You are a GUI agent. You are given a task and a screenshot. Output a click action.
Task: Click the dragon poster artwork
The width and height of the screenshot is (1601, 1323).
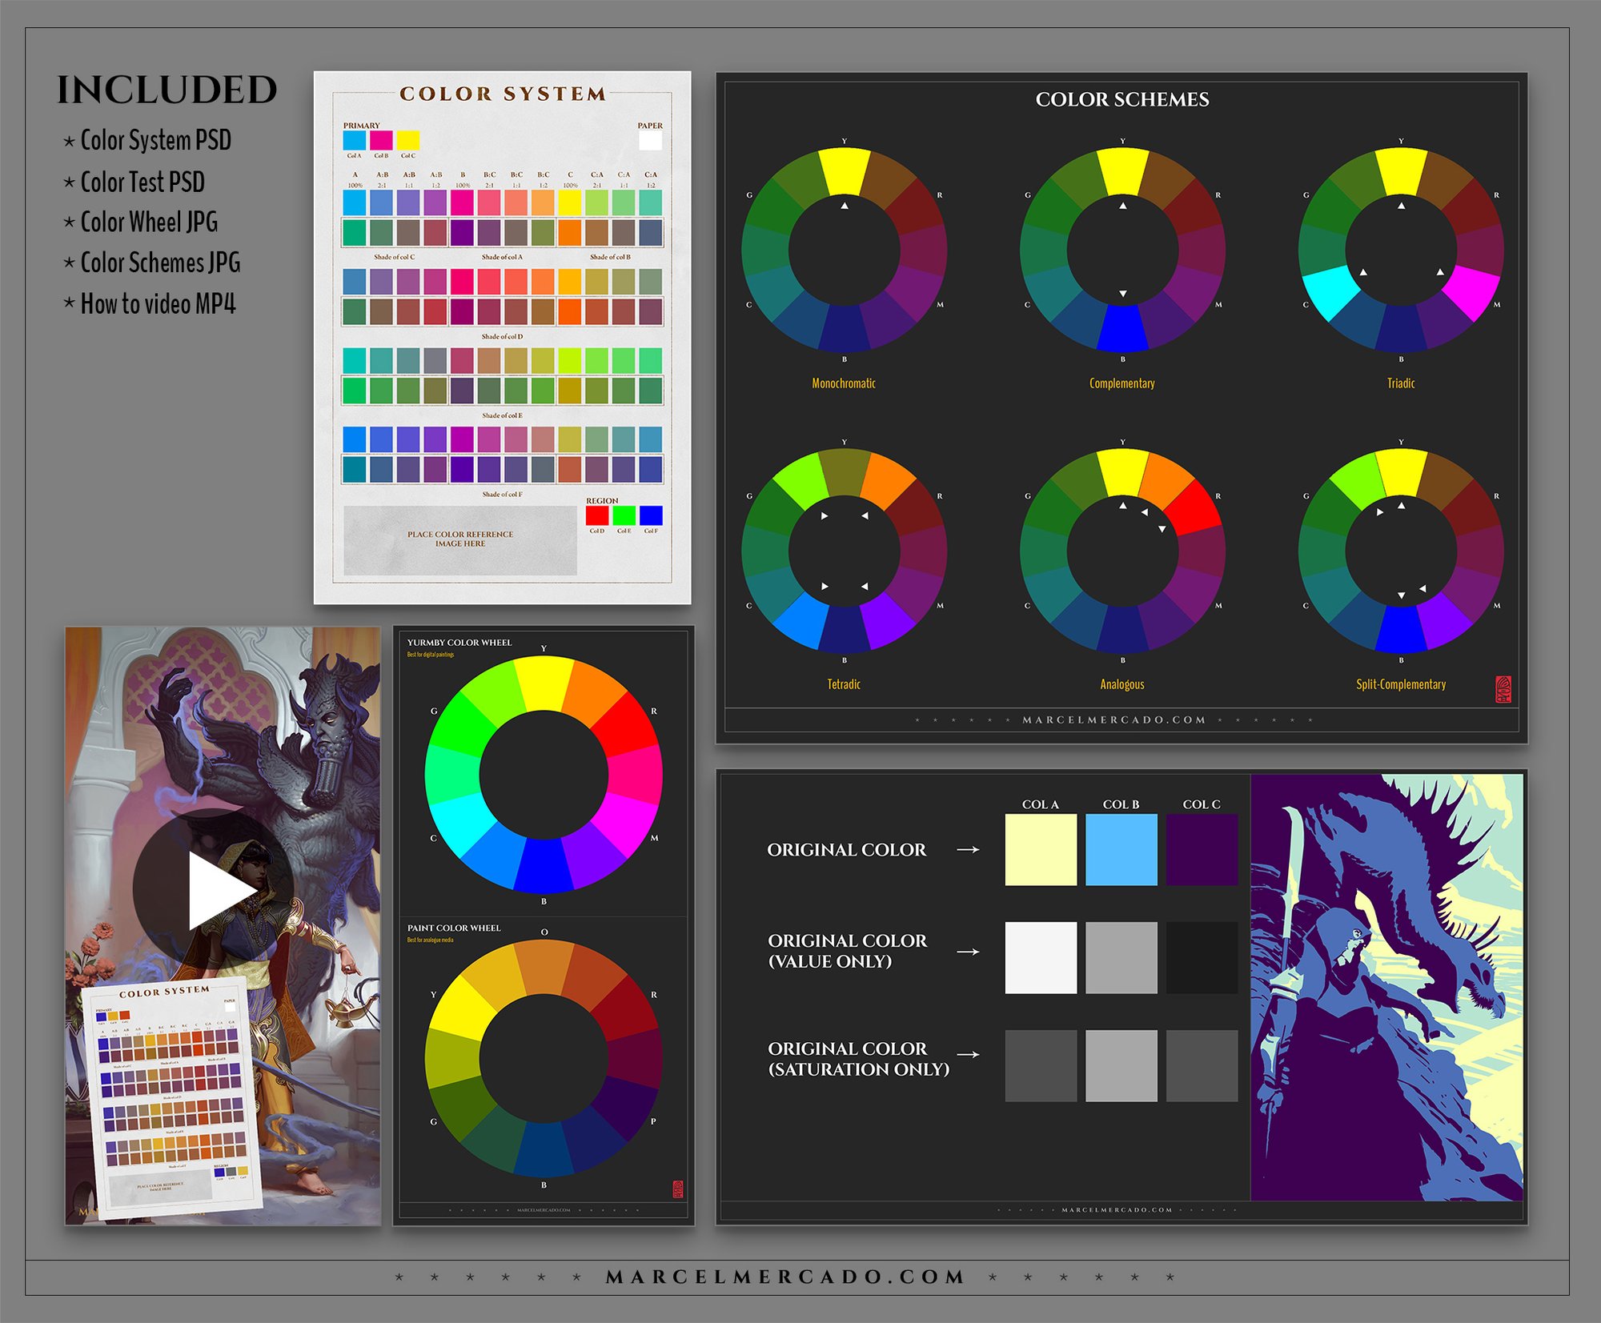(x=1386, y=986)
